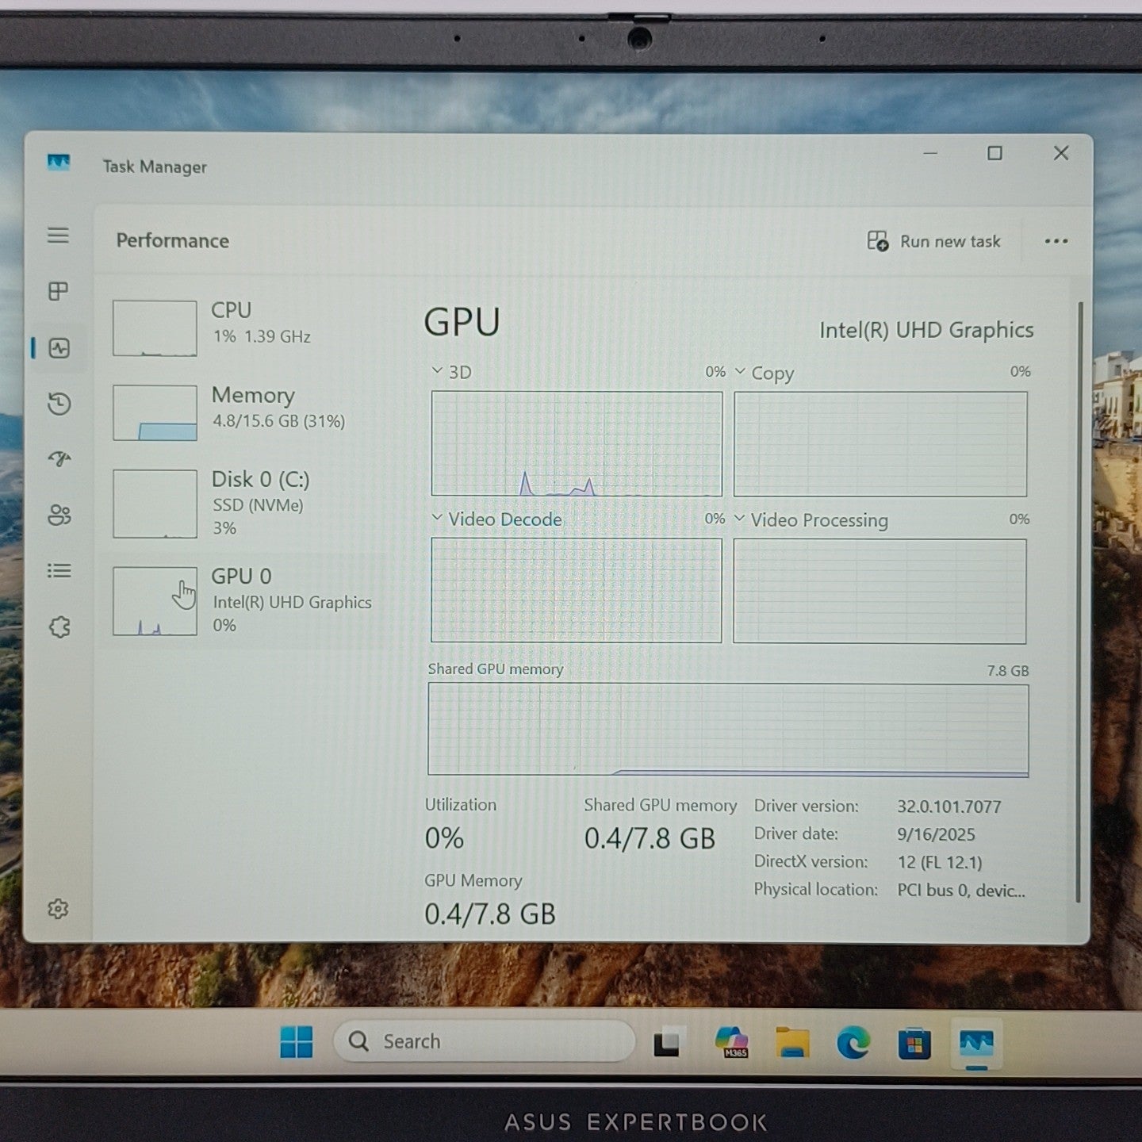Open the App history page icon
Screen dimensions: 1142x1142
59,404
